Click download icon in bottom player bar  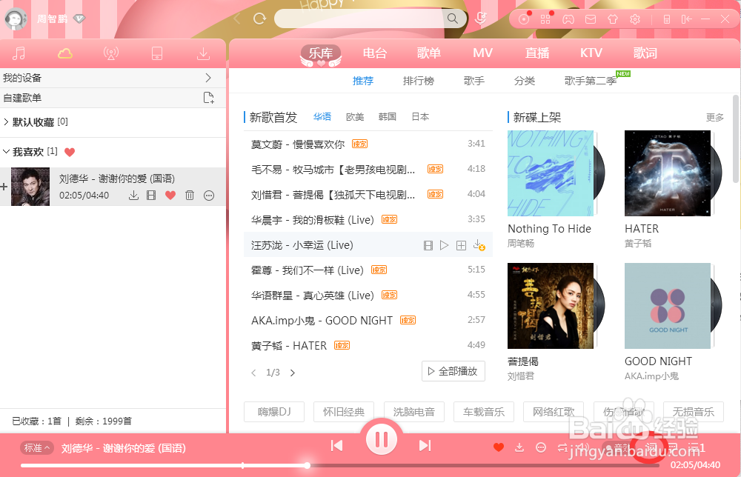pyautogui.click(x=519, y=447)
